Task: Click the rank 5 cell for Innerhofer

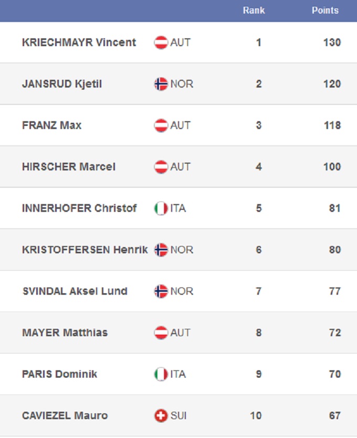Action: point(258,208)
